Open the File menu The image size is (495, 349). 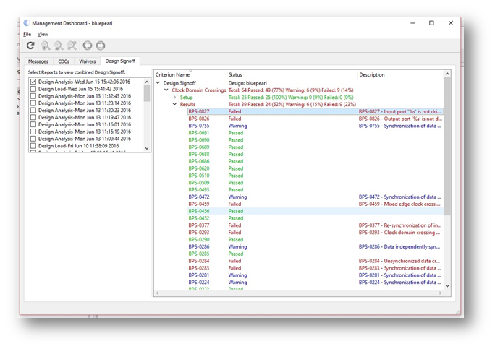click(x=27, y=34)
